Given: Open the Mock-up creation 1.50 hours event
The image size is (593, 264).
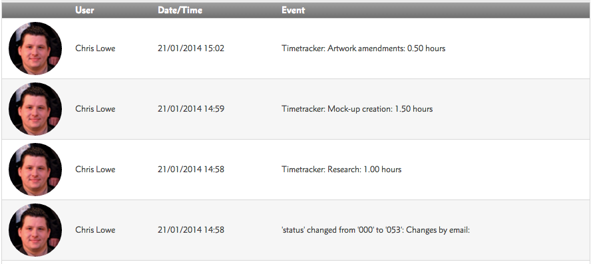Looking at the screenshot, I should click(x=357, y=109).
